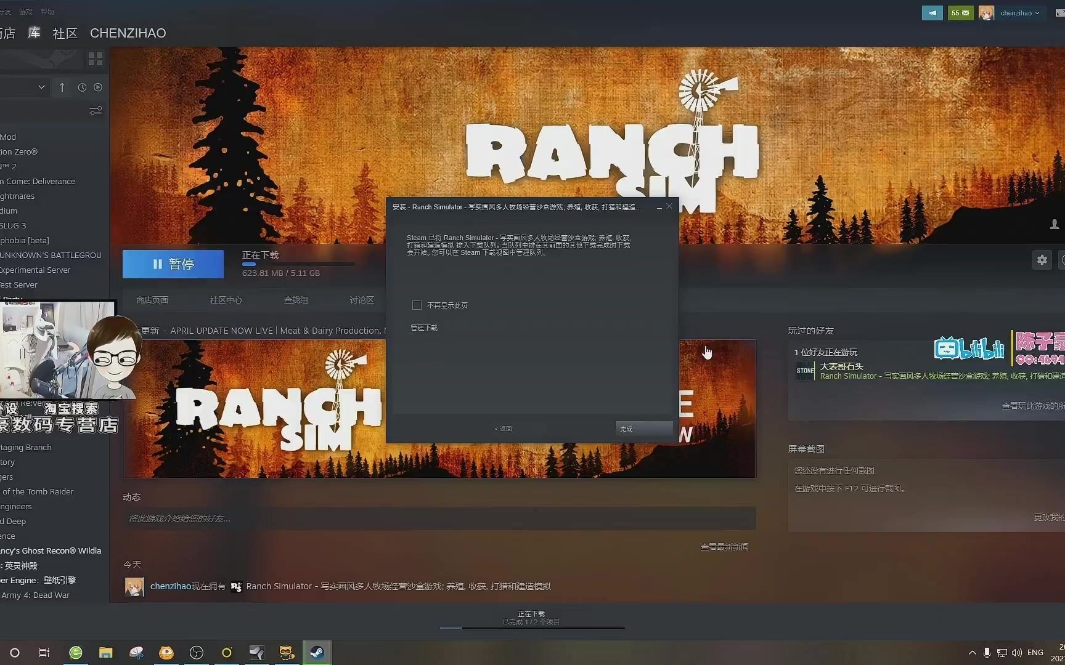Select of the Tomb Raider in library
Image resolution: width=1065 pixels, height=665 pixels.
pyautogui.click(x=38, y=492)
